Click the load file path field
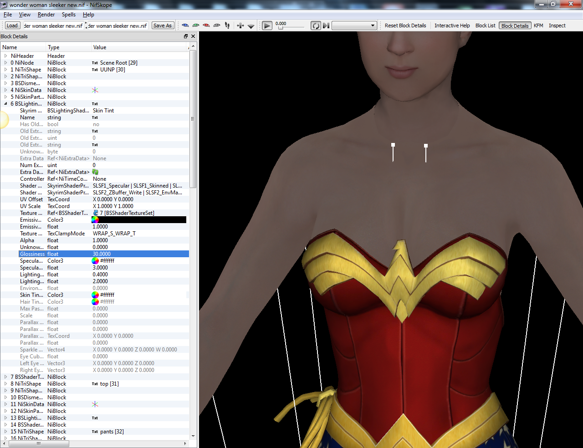Image resolution: width=583 pixels, height=448 pixels. pos(53,25)
